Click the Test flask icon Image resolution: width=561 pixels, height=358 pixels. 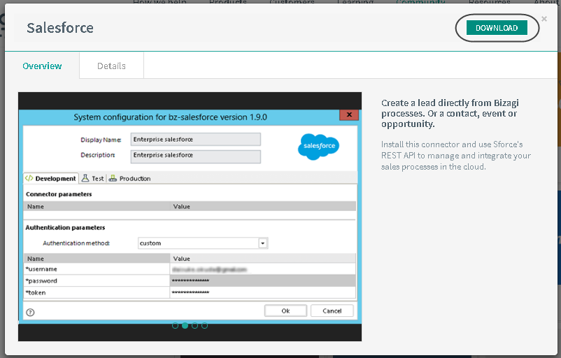[x=85, y=178]
